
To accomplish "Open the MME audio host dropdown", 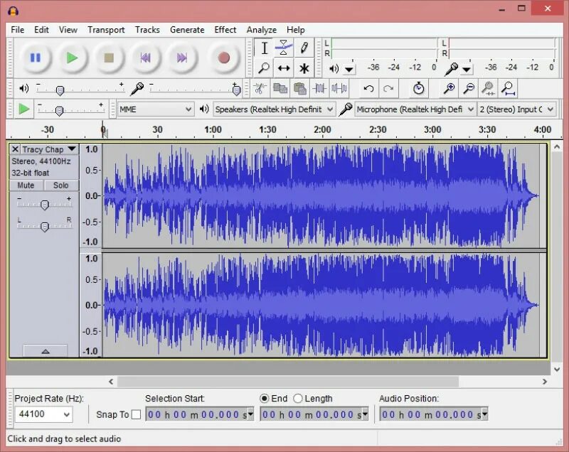I will (x=155, y=109).
